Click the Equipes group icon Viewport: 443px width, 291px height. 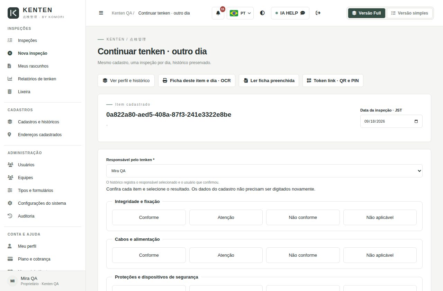click(10, 178)
